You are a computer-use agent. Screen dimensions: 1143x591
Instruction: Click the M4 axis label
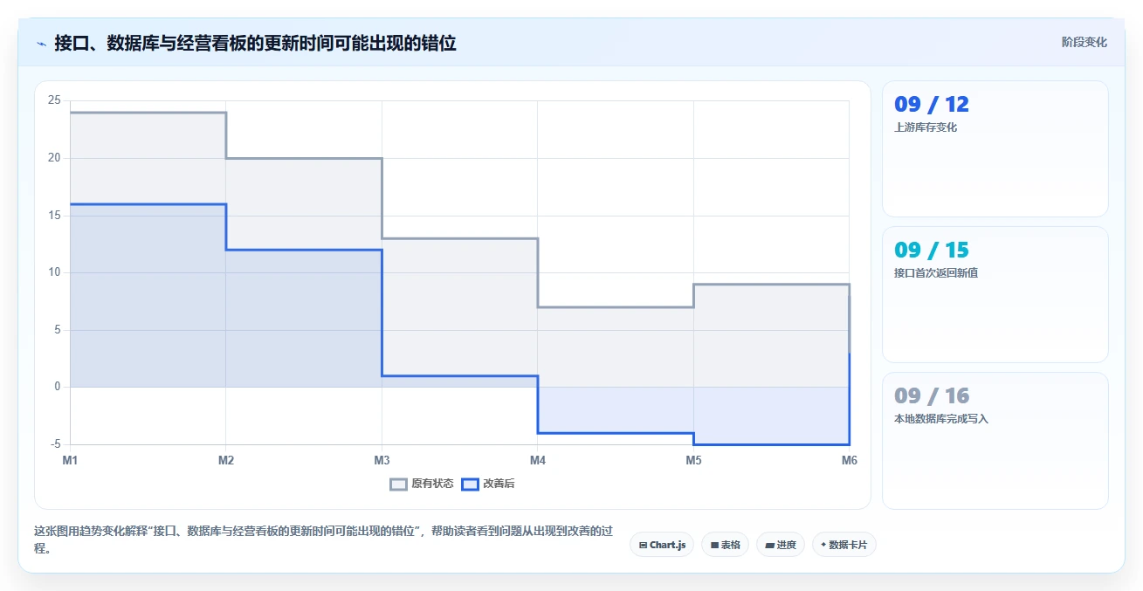coord(538,460)
